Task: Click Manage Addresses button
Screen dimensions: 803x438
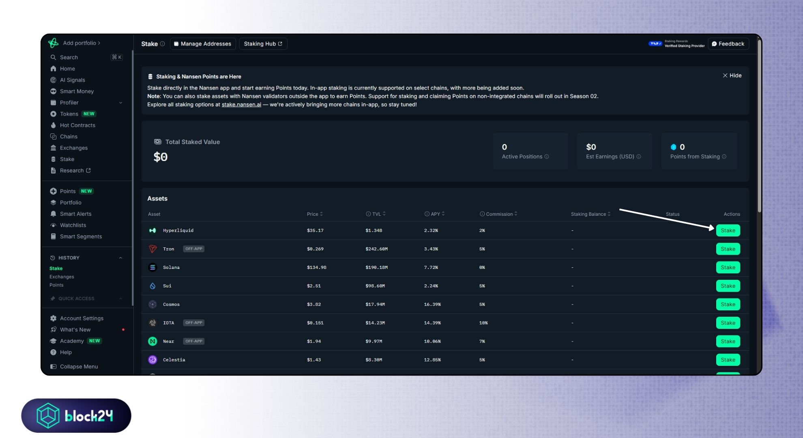Action: 202,44
